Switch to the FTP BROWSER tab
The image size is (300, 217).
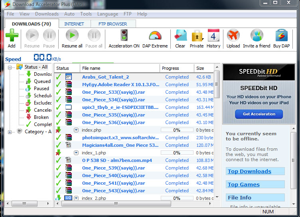coord(112,24)
